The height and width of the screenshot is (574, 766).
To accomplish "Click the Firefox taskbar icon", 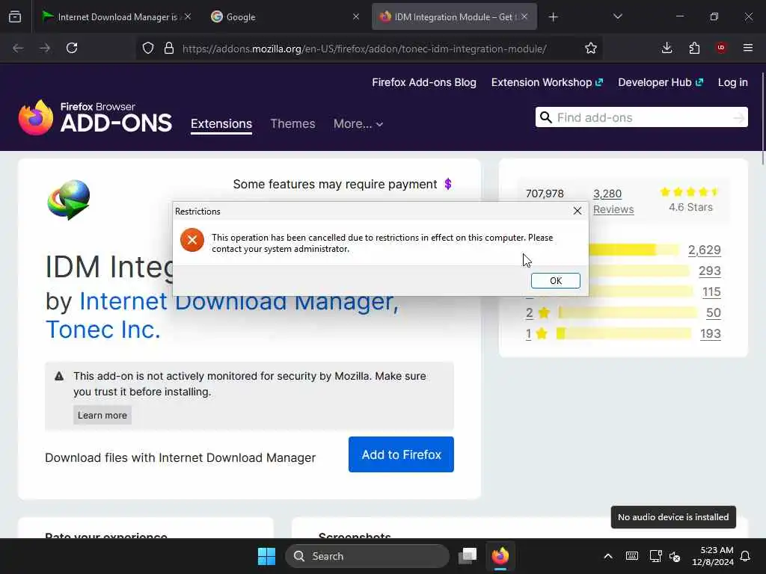I will pyautogui.click(x=500, y=556).
